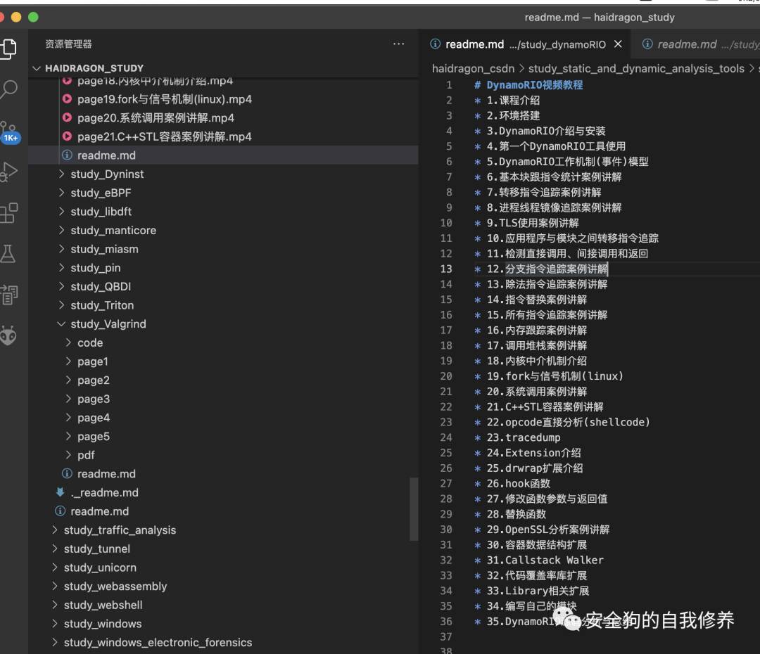Expand the study_manticore folder

click(x=113, y=230)
